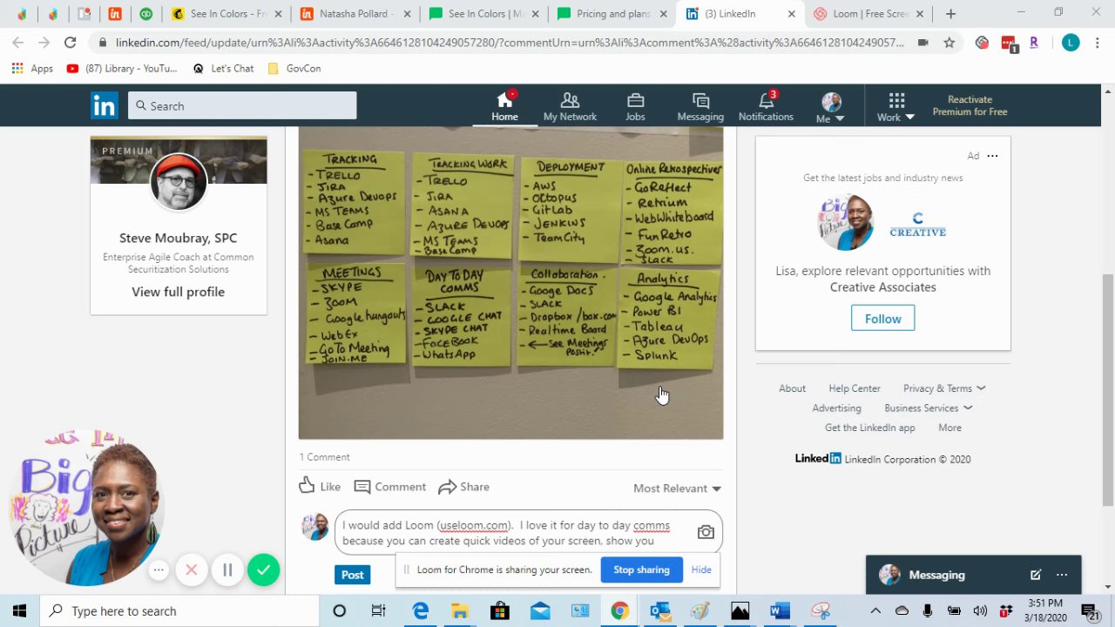Switch to first See In Colors tab
Screen dimensions: 1115x627
(x=225, y=14)
